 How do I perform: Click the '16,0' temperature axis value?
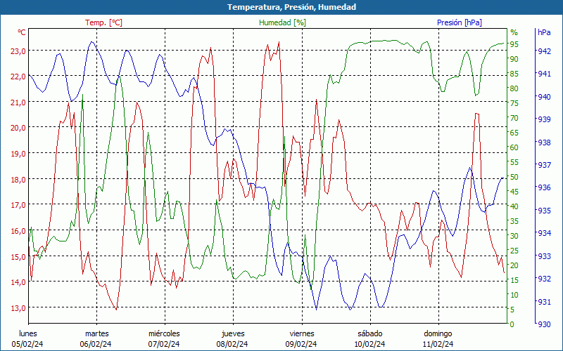coord(18,230)
